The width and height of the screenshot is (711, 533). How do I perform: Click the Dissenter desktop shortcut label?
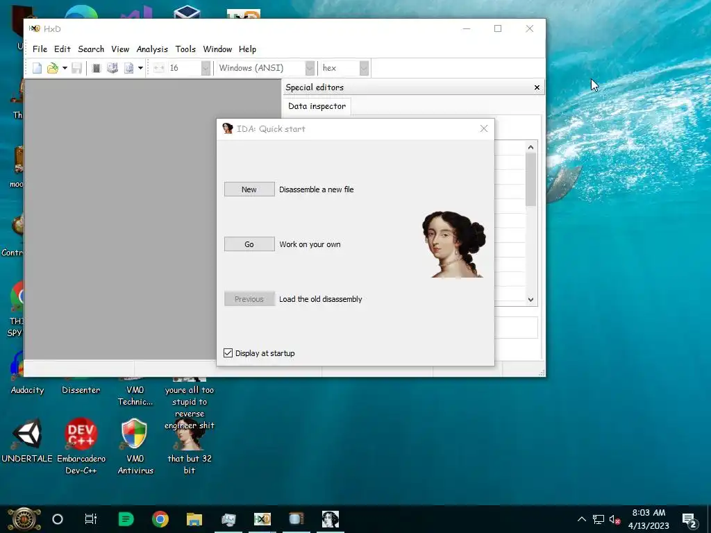pos(81,390)
